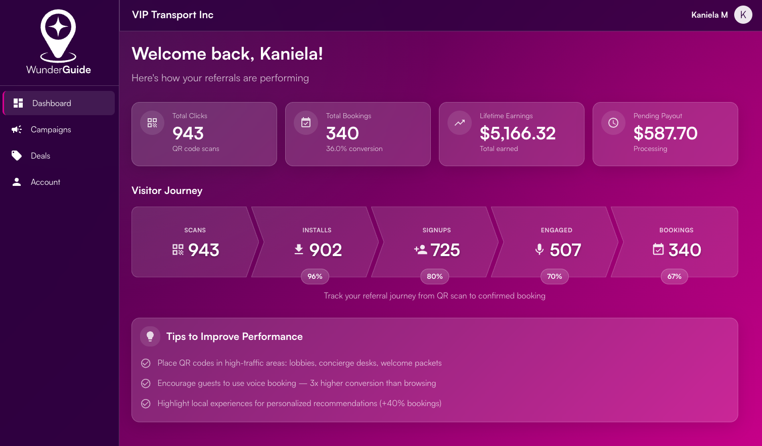The image size is (762, 446).
Task: Click the VIP Transport Inc header link
Action: point(172,15)
